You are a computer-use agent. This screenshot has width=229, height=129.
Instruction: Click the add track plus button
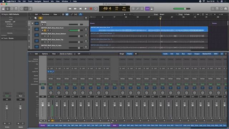coord(31,18)
